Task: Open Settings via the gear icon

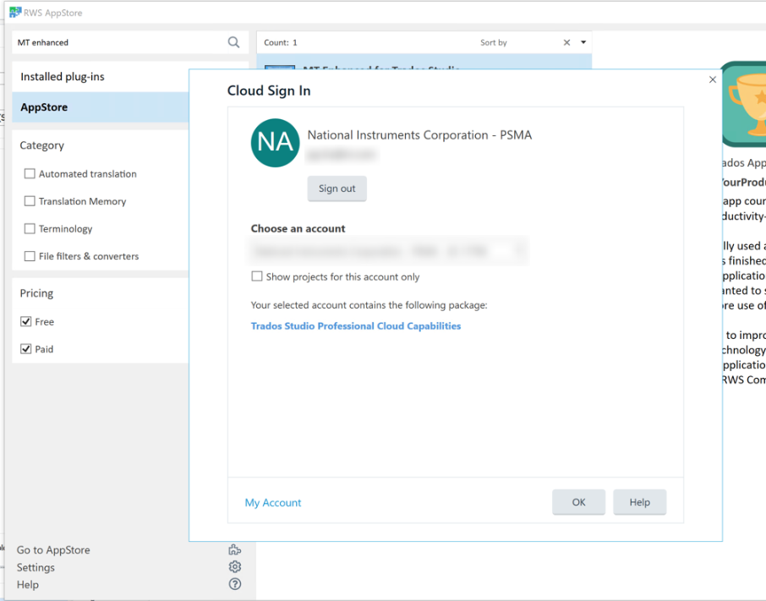Action: coord(235,567)
